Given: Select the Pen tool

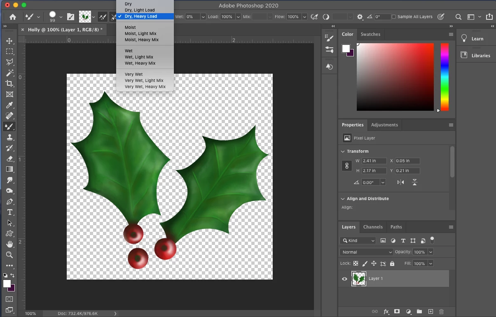Looking at the screenshot, I should (x=9, y=202).
